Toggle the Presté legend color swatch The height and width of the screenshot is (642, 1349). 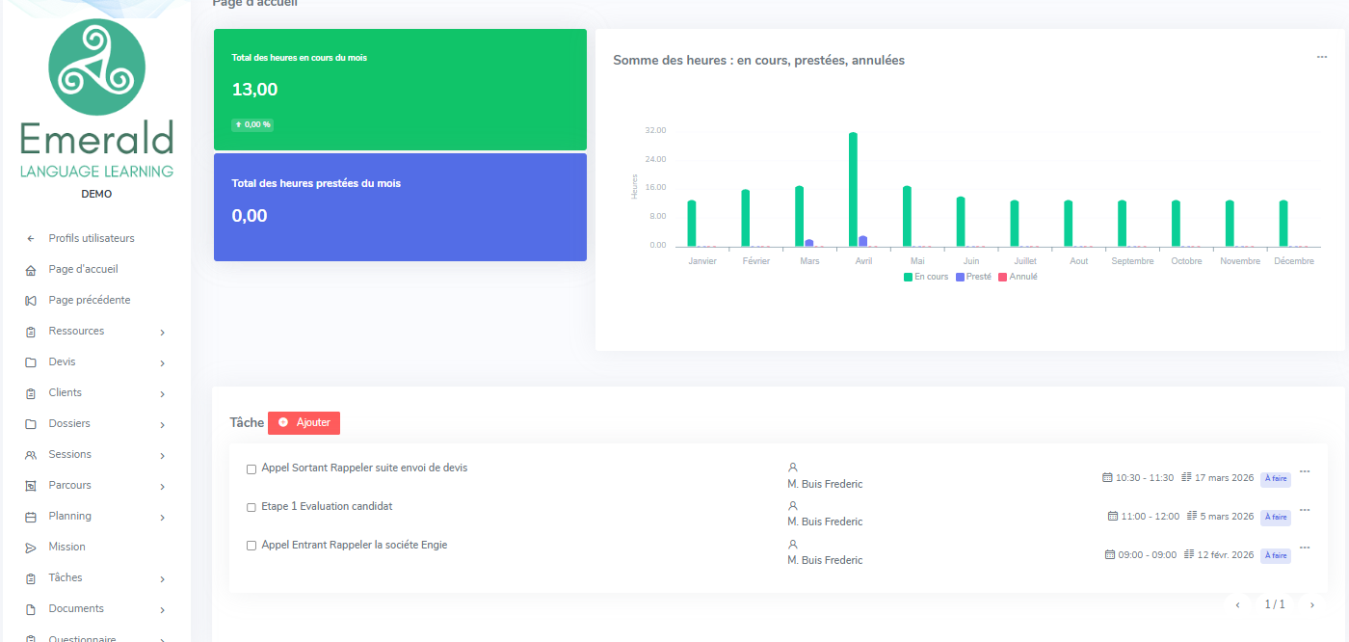[x=960, y=277]
